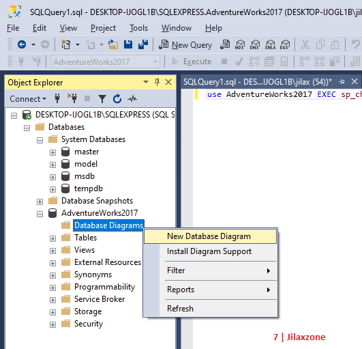
Task: Choose New Database Diagram from context menu
Action: [x=210, y=236]
